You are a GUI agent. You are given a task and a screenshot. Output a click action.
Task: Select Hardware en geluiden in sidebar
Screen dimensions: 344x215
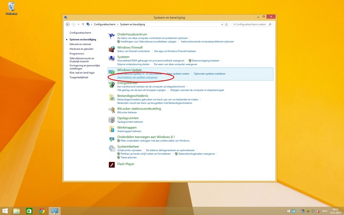(x=81, y=49)
